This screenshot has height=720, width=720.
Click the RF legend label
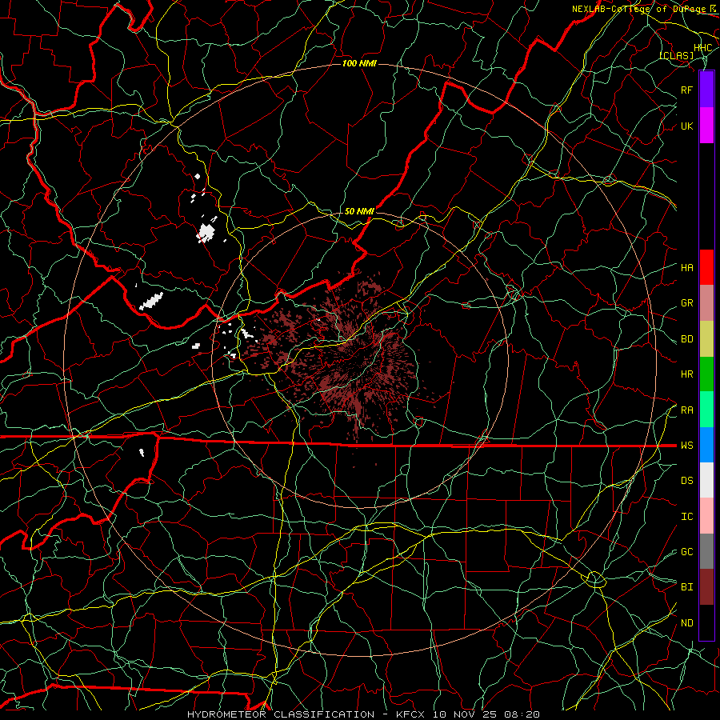point(687,90)
